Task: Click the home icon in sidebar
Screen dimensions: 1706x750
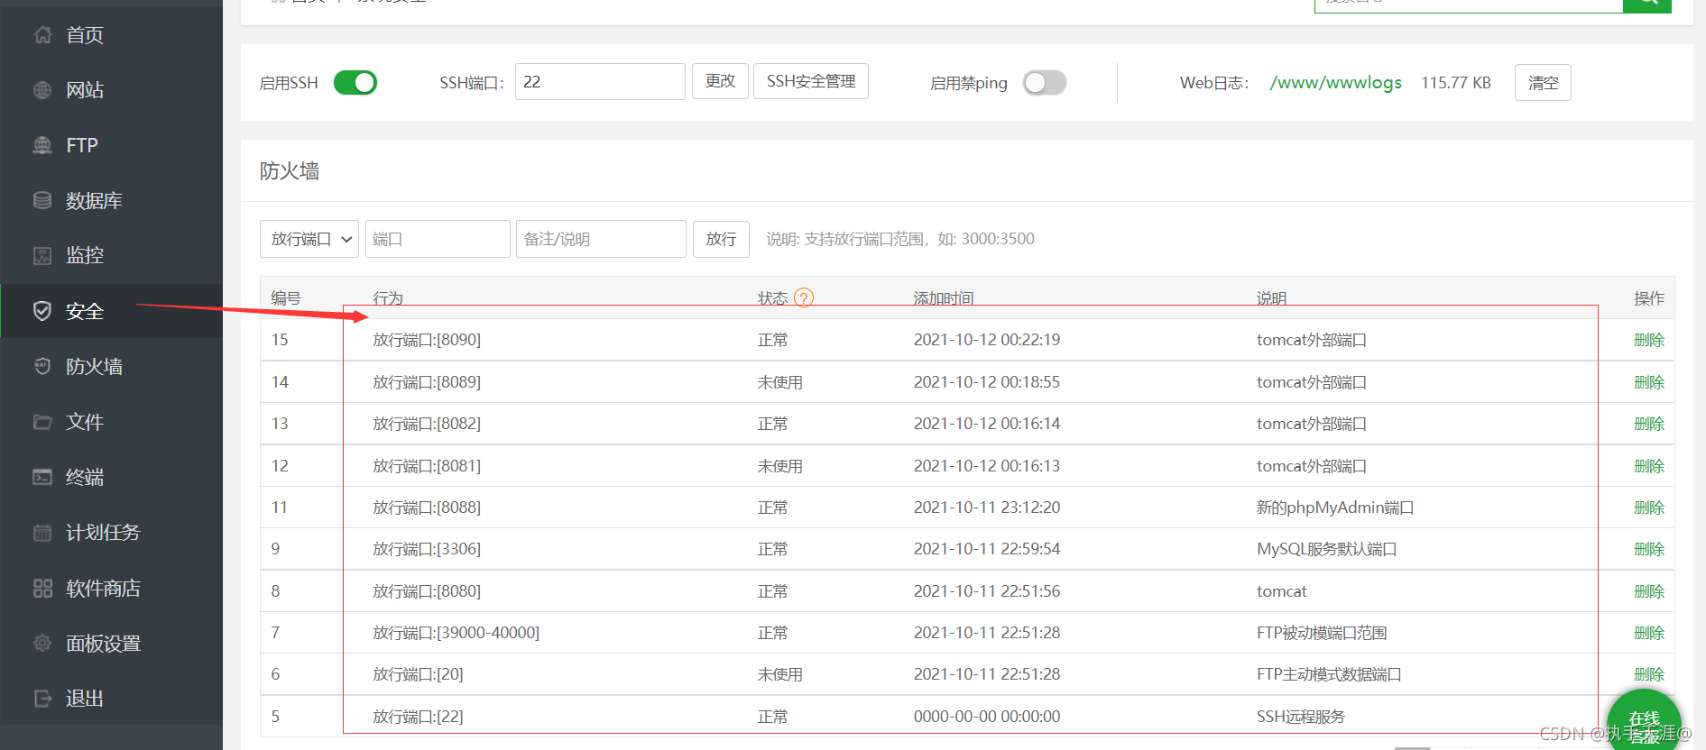Action: click(x=42, y=34)
